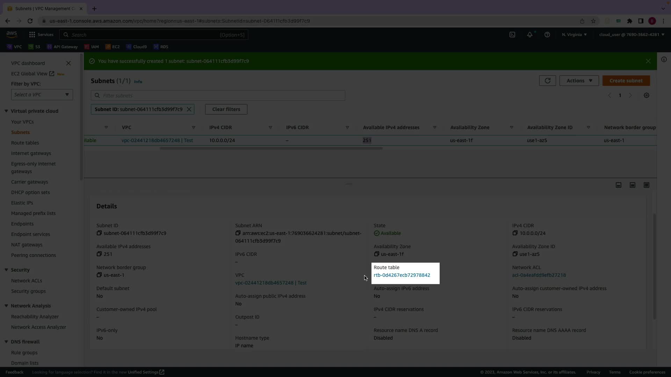
Task: Go to Internet gateways page
Action: click(x=31, y=153)
